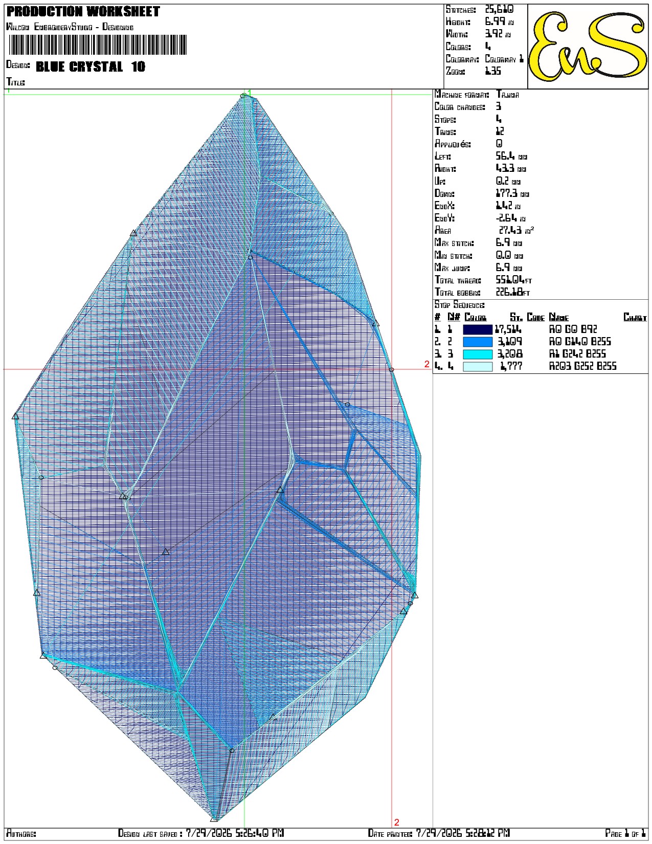Screen dimensions: 652x844
Task: Select the cyan color 3 swatch
Action: (478, 354)
